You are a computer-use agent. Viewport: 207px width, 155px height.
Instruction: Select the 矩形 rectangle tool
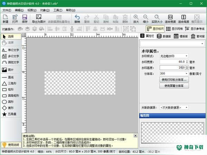click(x=11, y=90)
